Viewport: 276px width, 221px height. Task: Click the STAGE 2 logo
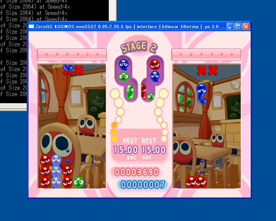pyautogui.click(x=139, y=47)
